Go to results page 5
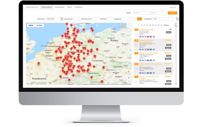Screen dimensions: 203x127 [x=150, y=25]
